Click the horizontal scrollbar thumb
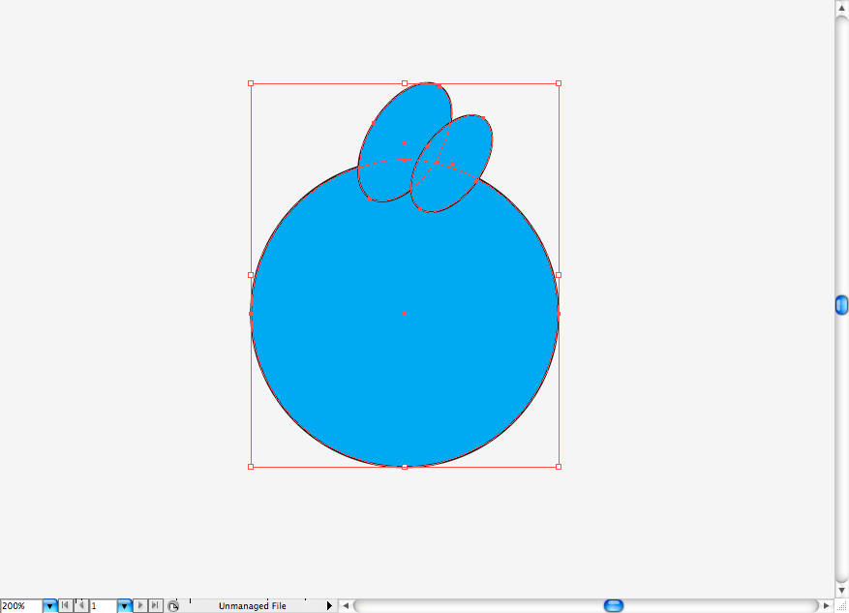Viewport: 849px width, 613px height. (614, 606)
